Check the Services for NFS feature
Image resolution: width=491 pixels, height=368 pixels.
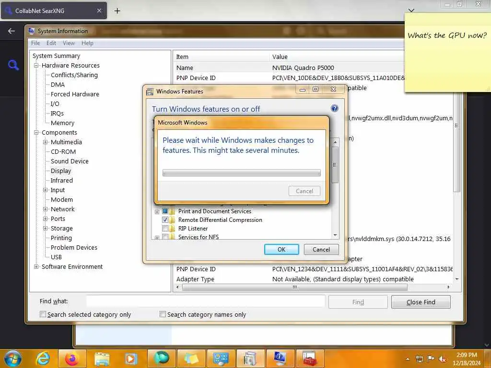pos(165,237)
